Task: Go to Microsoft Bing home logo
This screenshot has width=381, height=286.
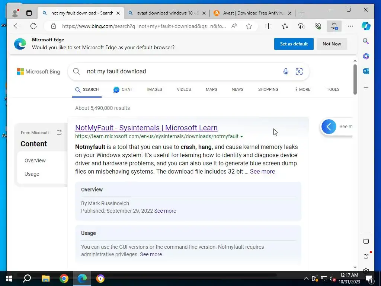Action: point(39,71)
